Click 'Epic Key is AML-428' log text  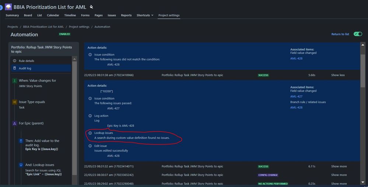click(120, 126)
